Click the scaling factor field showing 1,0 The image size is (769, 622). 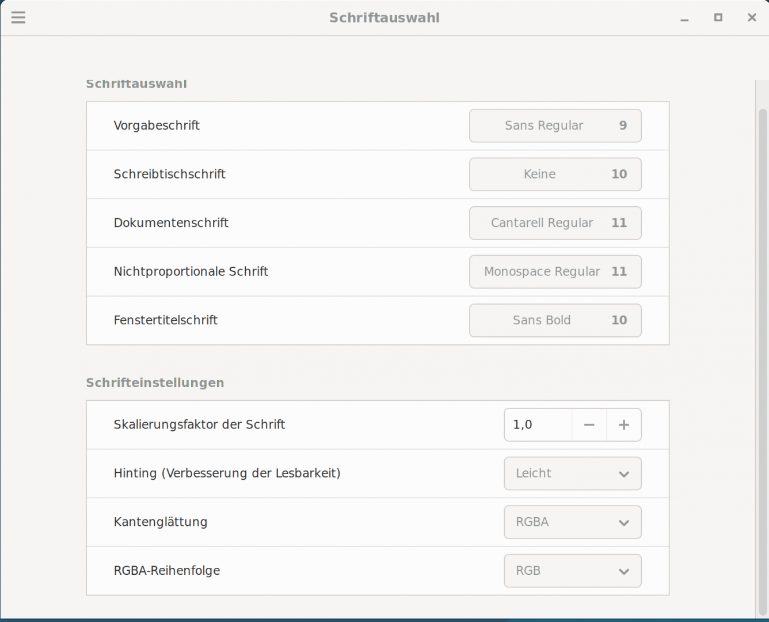click(538, 425)
